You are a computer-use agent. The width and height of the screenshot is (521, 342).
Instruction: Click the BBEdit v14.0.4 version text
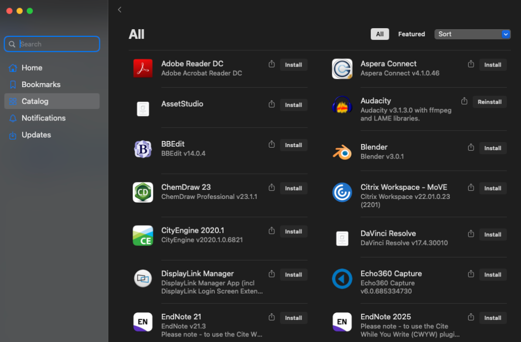pos(183,154)
